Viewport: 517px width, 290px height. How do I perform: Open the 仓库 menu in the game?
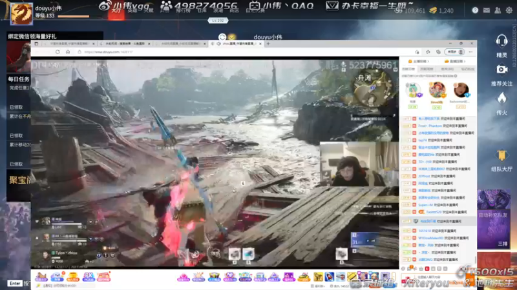[x=202, y=11]
